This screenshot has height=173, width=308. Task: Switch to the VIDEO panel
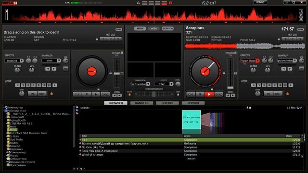tap(154, 29)
